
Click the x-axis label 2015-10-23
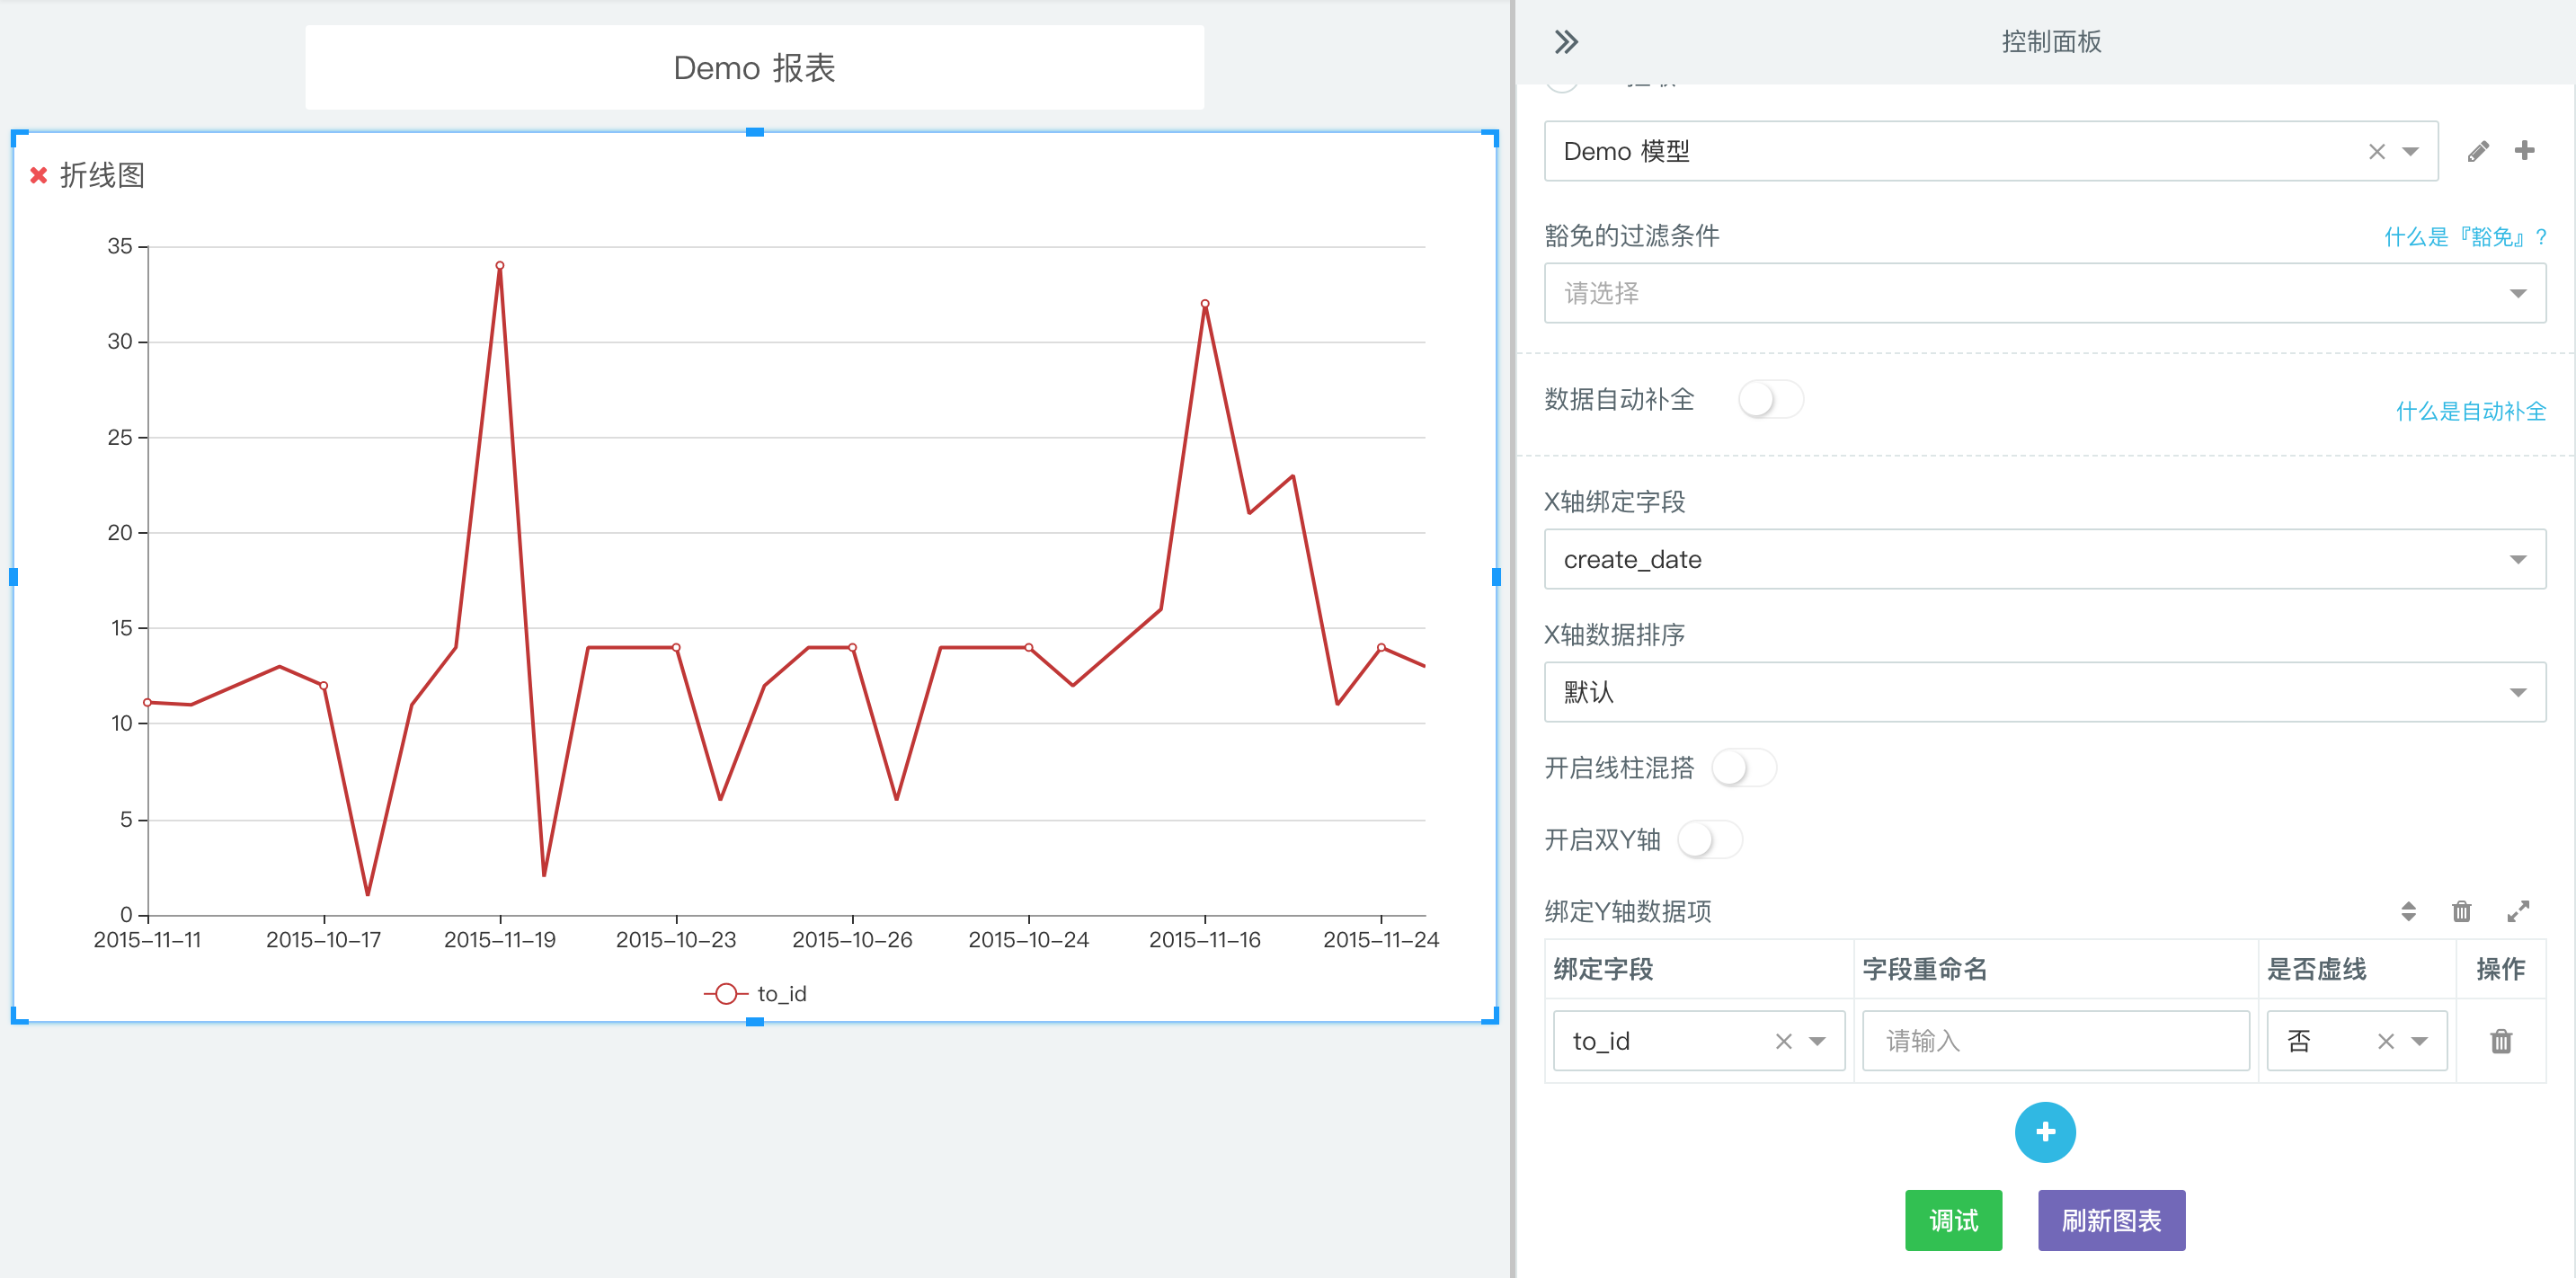point(676,940)
